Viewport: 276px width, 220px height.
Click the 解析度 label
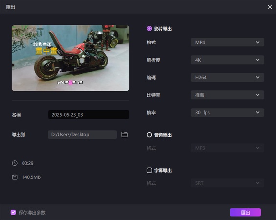153,60
